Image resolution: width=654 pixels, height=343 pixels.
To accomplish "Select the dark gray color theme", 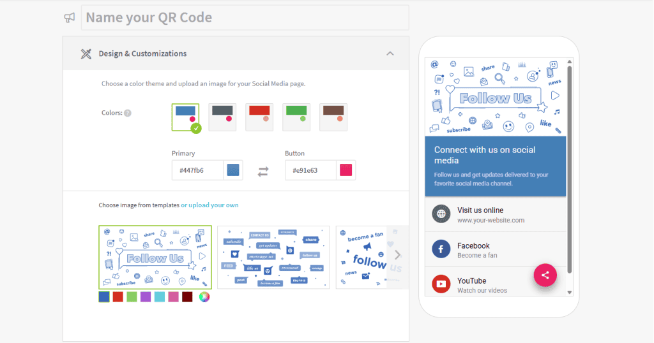I will coord(222,117).
